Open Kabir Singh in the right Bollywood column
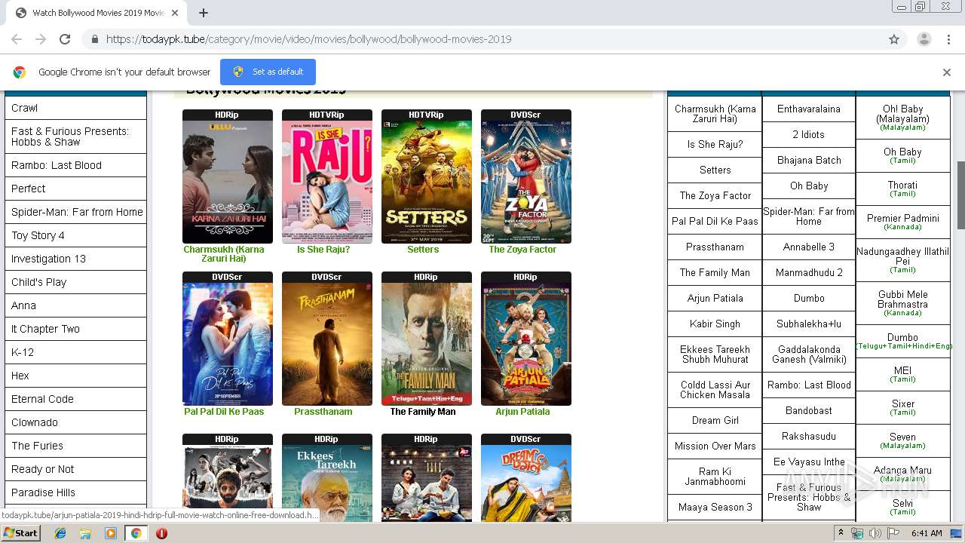Image resolution: width=965 pixels, height=543 pixels. (x=715, y=324)
